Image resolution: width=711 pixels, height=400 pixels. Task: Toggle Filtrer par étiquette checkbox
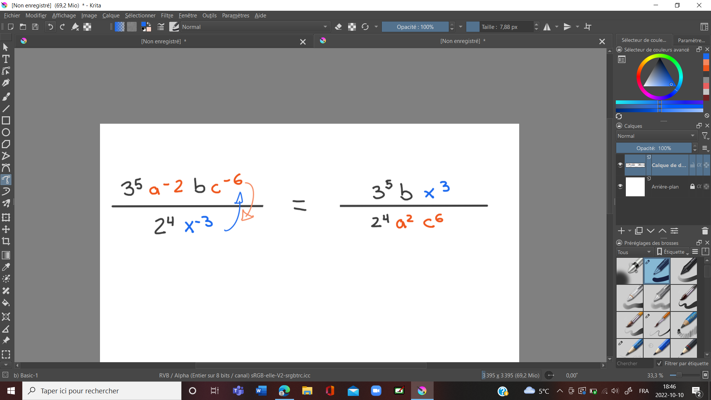click(x=659, y=363)
